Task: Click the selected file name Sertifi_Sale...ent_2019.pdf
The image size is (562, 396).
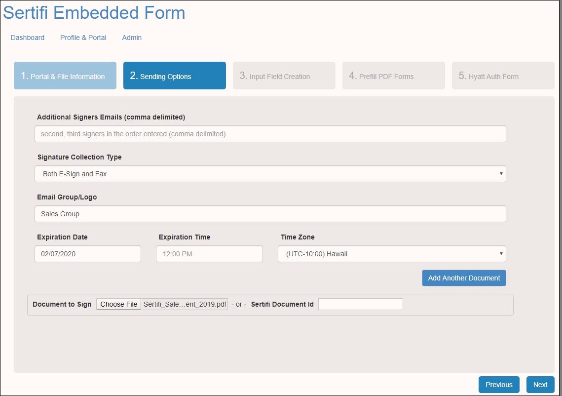Action: coord(185,304)
